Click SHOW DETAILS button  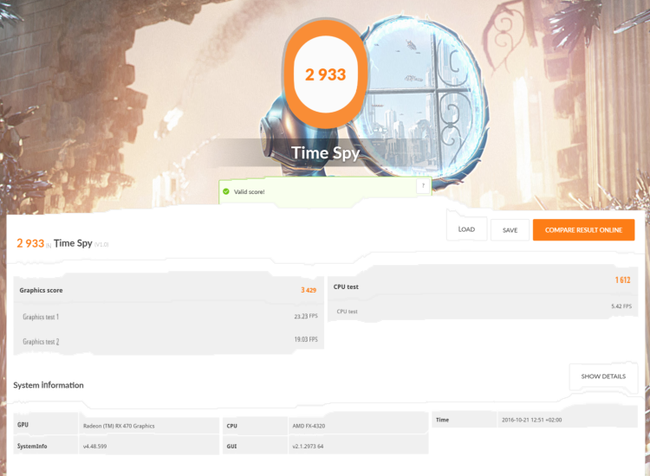(x=603, y=376)
